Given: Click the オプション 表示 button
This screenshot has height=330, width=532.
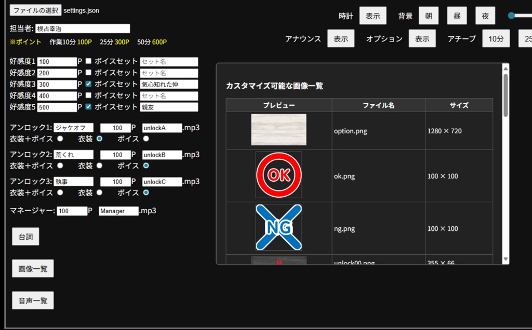Looking at the screenshot, I should coord(422,38).
